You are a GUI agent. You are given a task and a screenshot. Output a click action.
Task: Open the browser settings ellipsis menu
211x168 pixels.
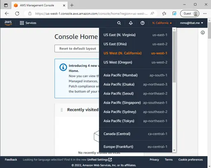(x=205, y=14)
